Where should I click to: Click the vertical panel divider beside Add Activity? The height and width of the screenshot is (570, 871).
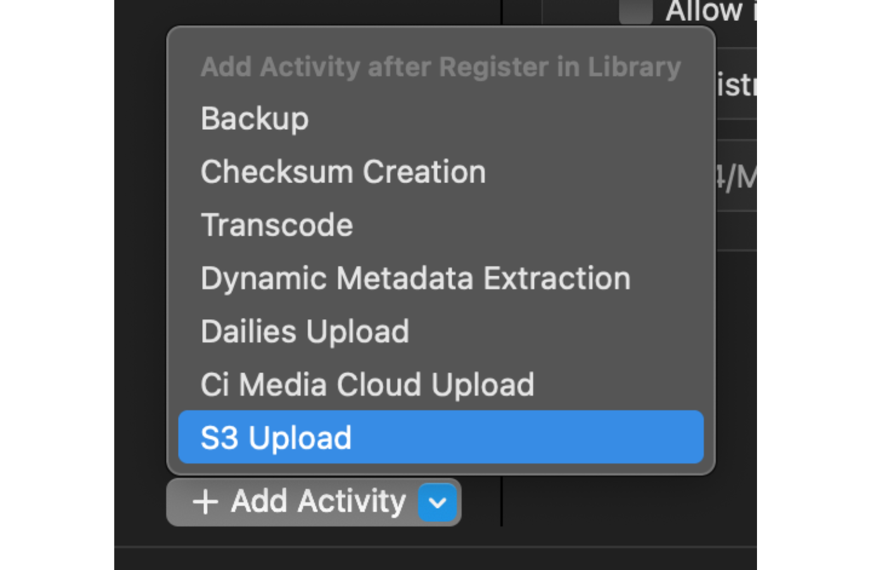coord(502,502)
